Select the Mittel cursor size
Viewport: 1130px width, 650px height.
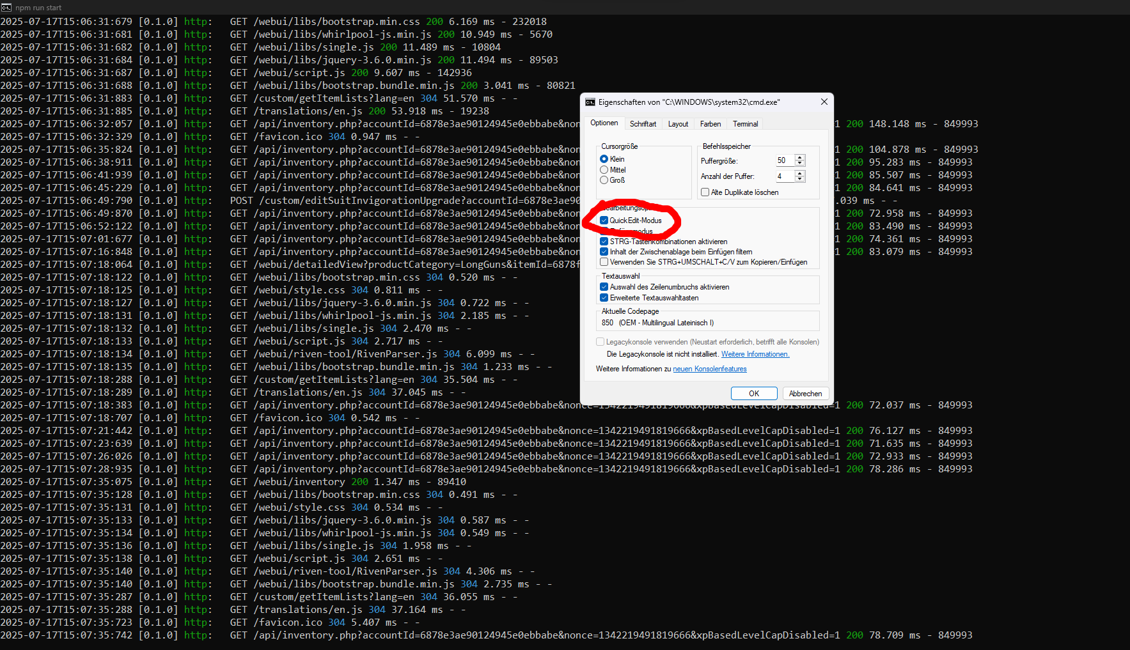604,170
